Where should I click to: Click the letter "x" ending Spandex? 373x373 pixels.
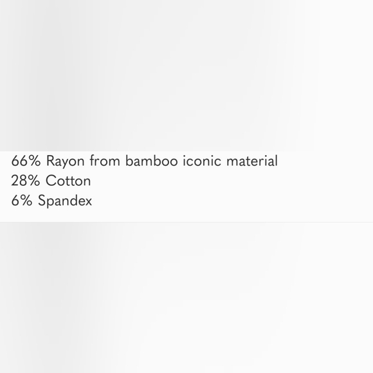point(88,202)
